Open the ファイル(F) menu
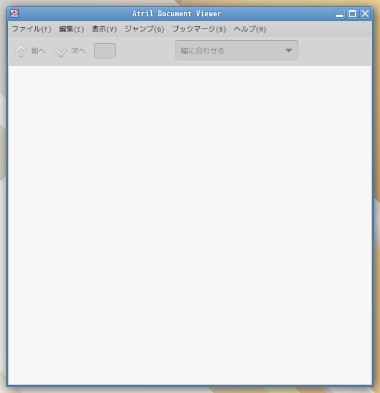The image size is (380, 393). coord(32,29)
